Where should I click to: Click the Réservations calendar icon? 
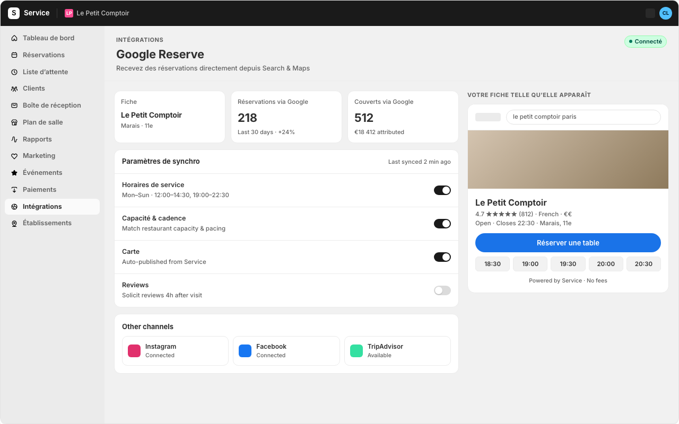point(14,55)
